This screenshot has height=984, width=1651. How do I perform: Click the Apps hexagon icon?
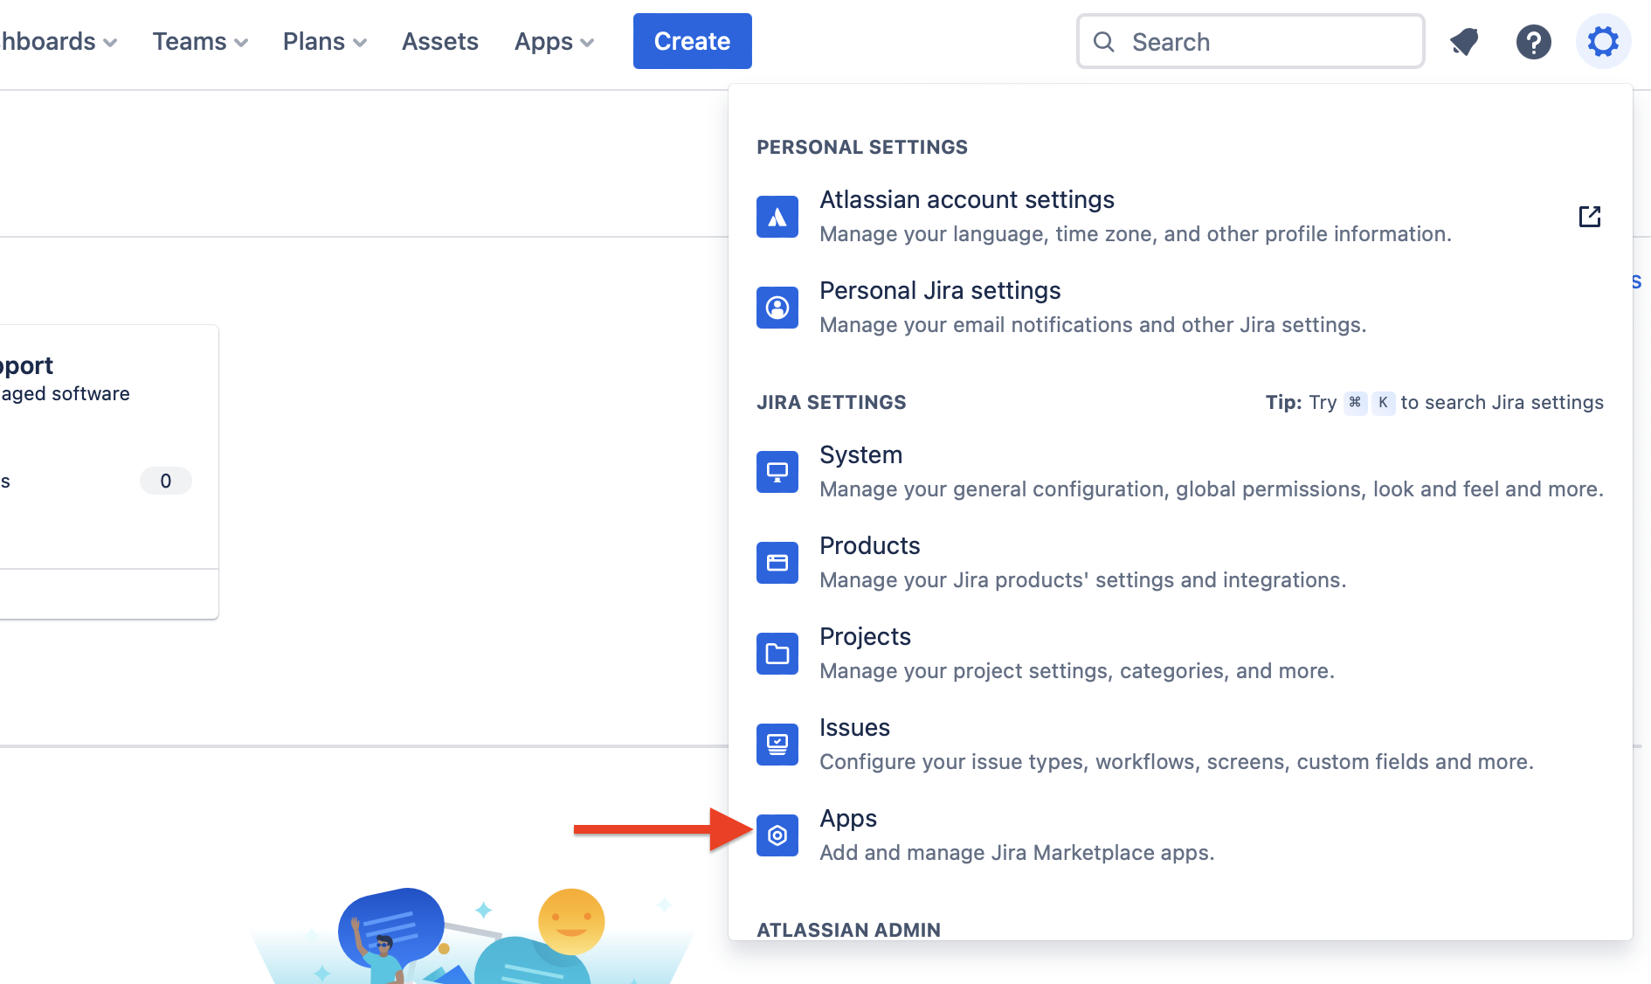click(777, 835)
